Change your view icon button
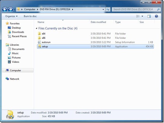Image resolution: width=164 pixels, height=123 pixels. click(138, 16)
